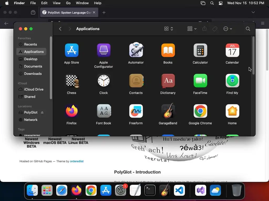Open Terminal from the Dock
Screen dimensions: 269x201
150,190
